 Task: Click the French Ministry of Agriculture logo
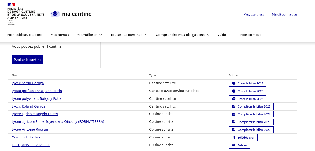(x=26, y=14)
